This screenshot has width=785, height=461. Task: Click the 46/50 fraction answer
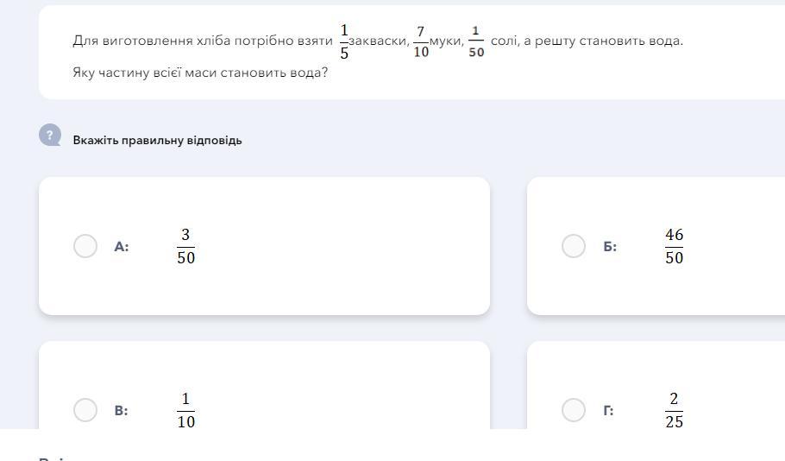674,246
